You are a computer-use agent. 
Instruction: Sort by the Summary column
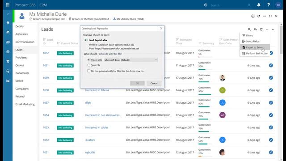click(x=206, y=43)
